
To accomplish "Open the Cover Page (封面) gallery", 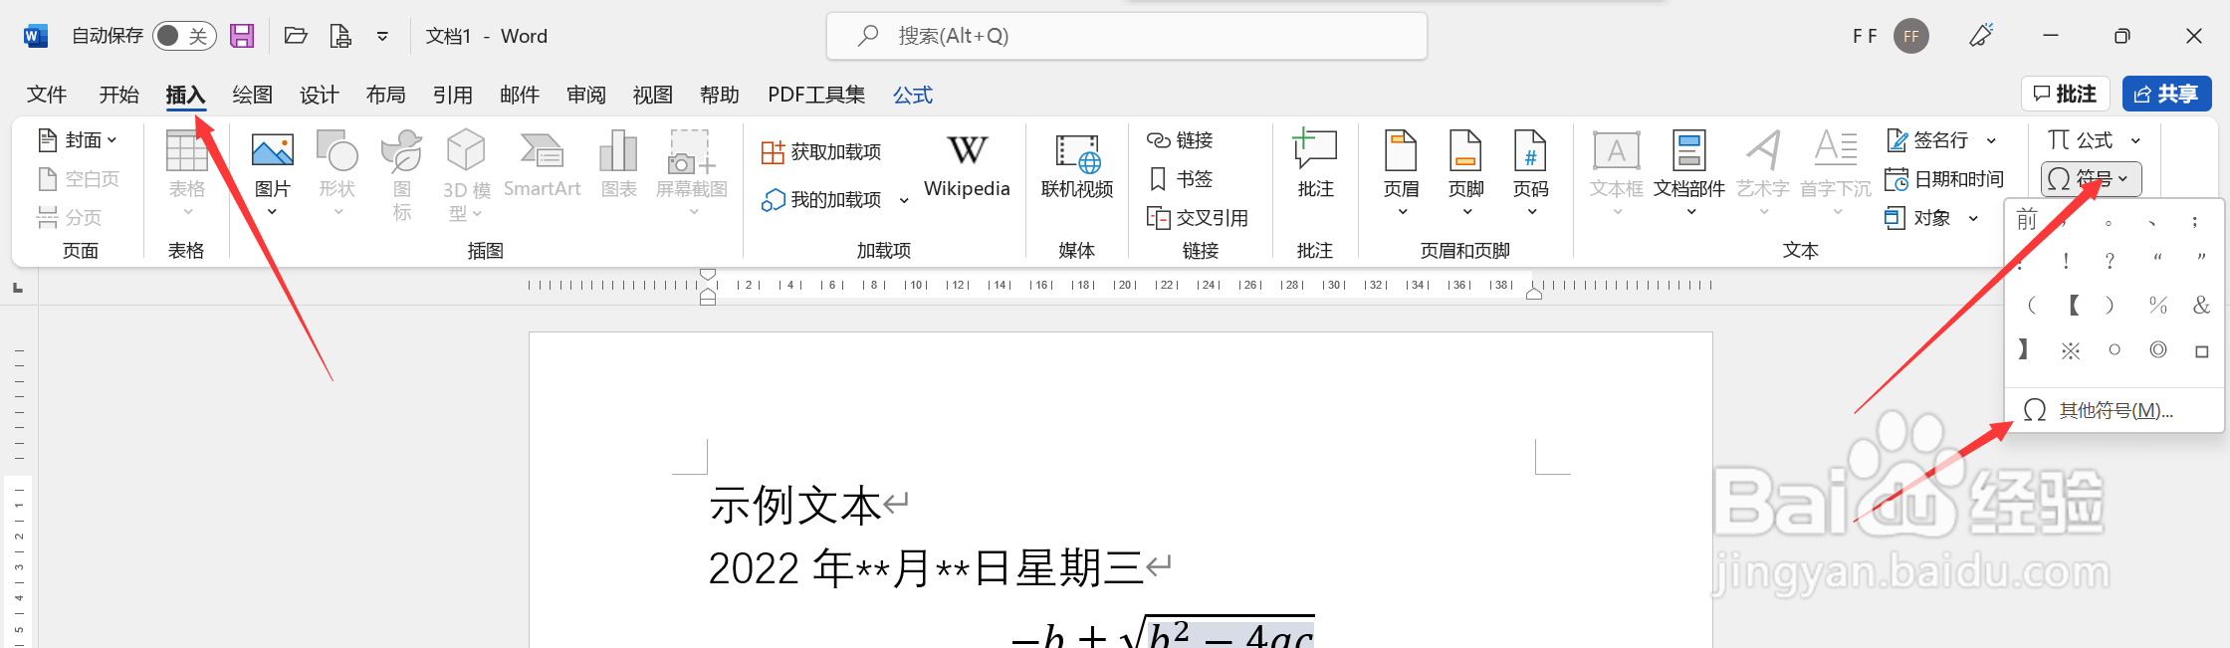I will point(78,140).
